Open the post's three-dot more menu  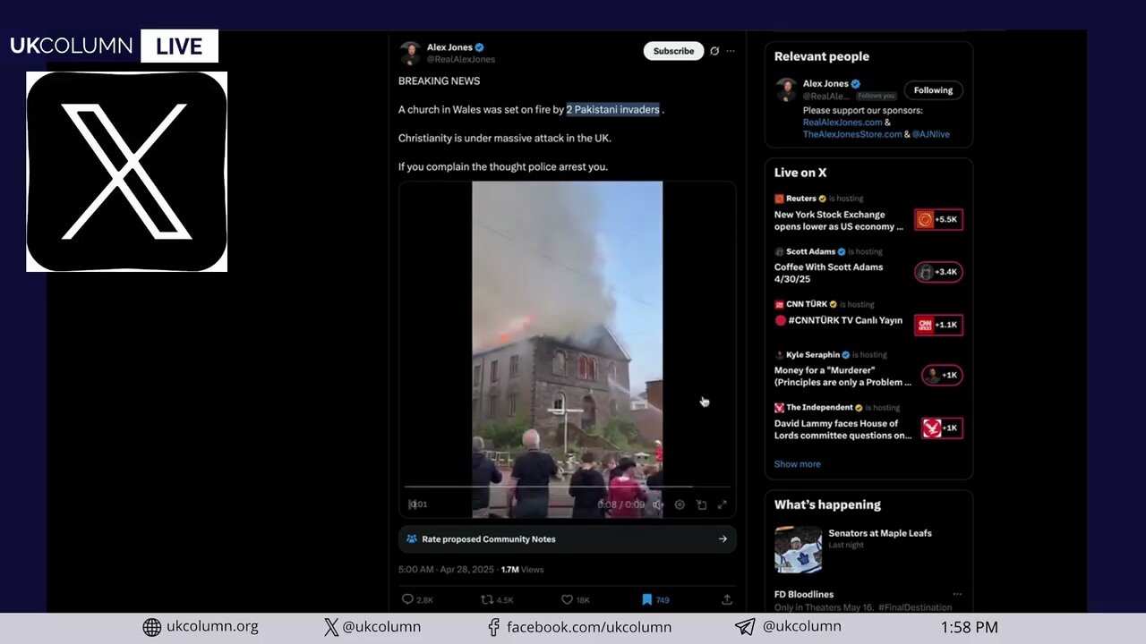click(731, 51)
